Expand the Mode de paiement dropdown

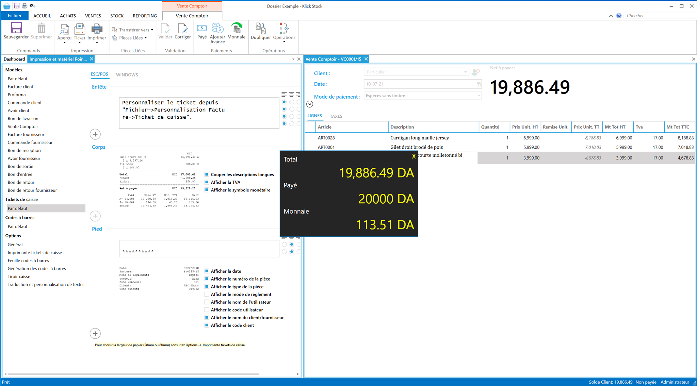tap(479, 96)
